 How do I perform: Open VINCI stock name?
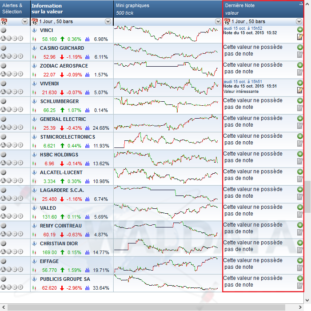tap(46, 30)
